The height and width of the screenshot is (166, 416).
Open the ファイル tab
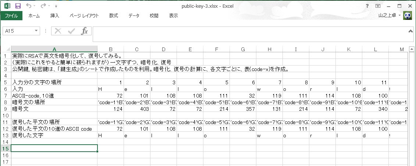[x=11, y=16]
